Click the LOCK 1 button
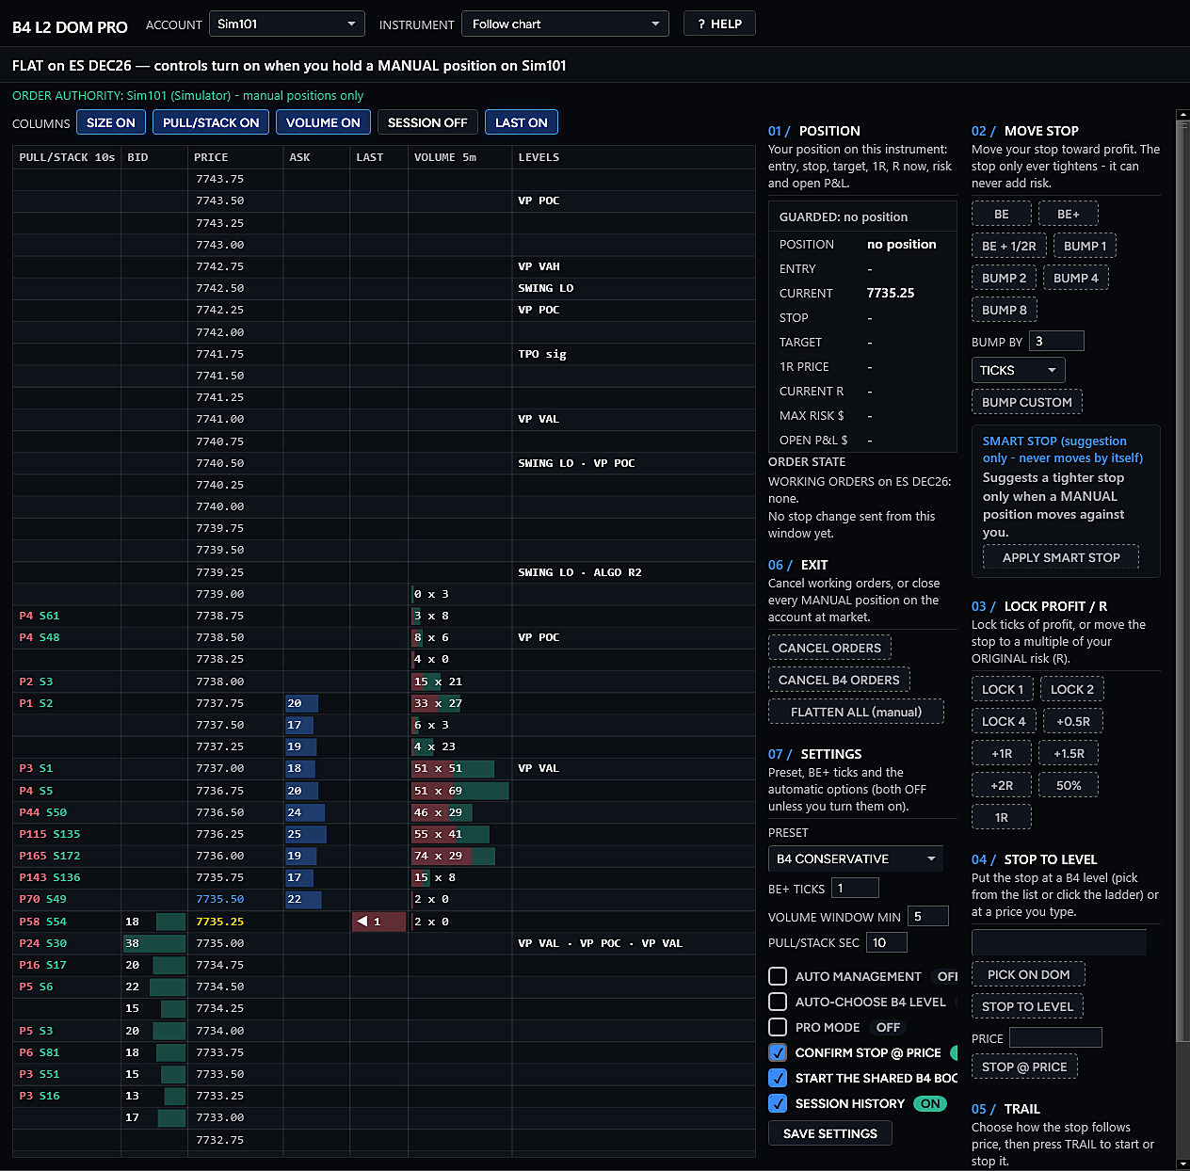Viewport: 1190px width, 1171px height. (1003, 689)
